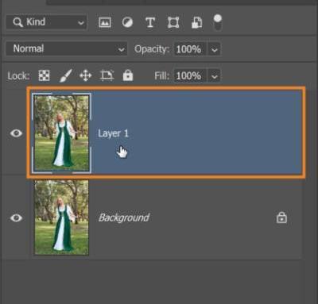Image resolution: width=318 pixels, height=304 pixels.
Task: Prevent artboard auto-nesting lock icon
Action: (107, 76)
